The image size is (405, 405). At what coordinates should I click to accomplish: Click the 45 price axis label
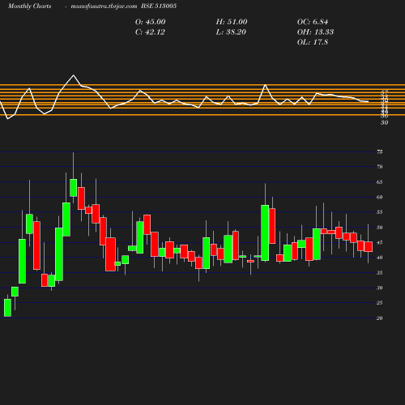[380, 243]
